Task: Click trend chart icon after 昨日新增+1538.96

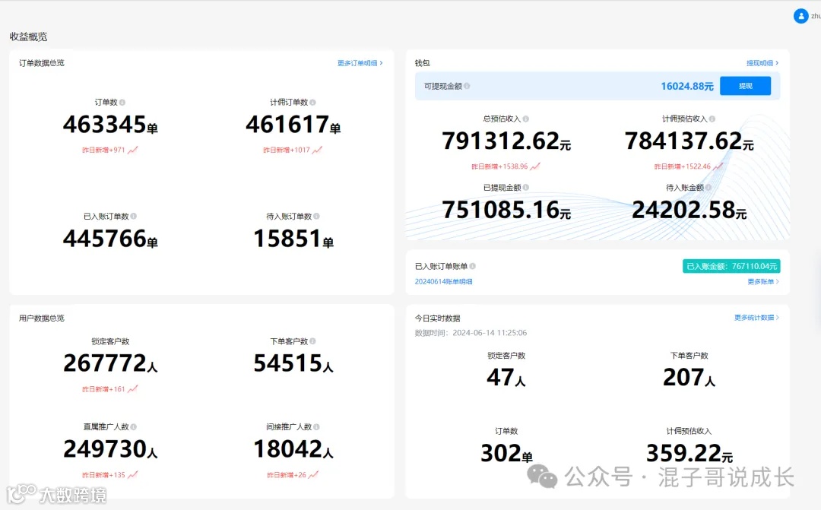Action: (x=534, y=166)
